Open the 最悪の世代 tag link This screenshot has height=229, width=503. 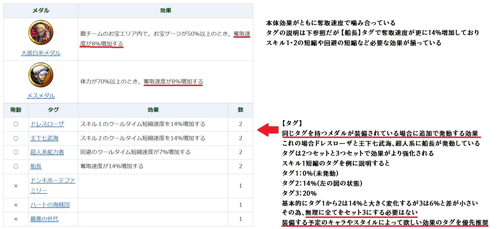44,219
